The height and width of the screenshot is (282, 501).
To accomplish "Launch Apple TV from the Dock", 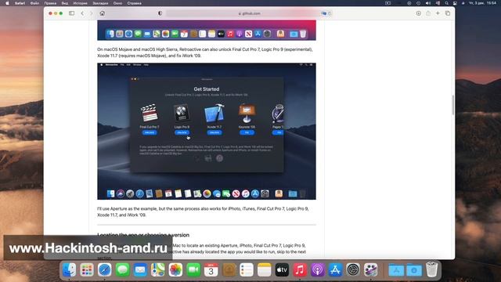I will click(x=282, y=269).
